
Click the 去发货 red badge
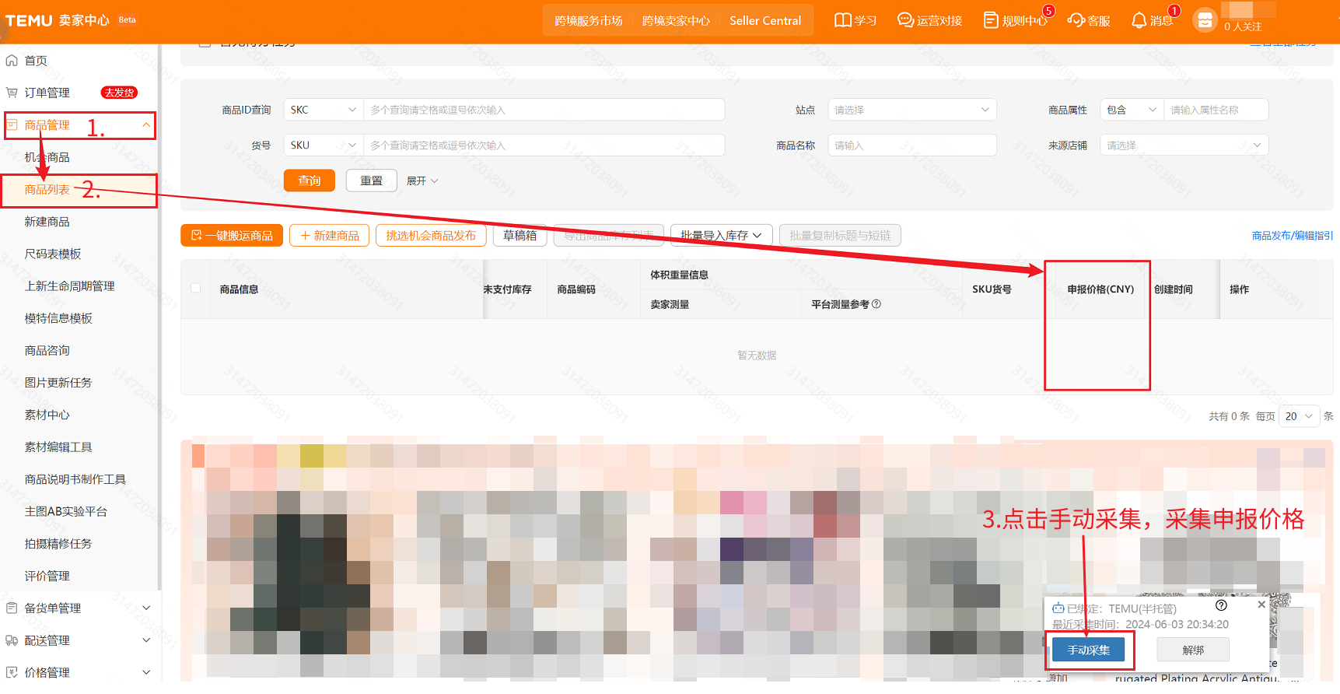(x=119, y=93)
